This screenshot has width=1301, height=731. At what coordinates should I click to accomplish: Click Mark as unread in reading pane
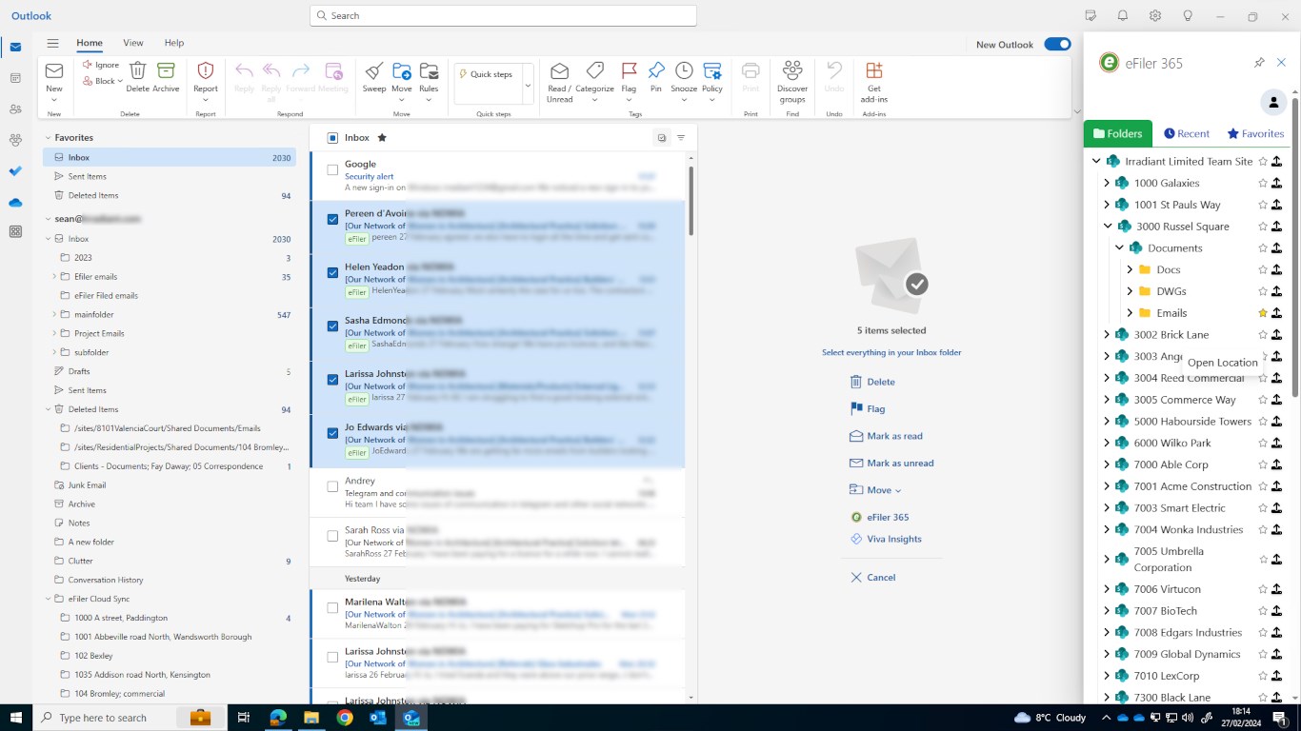[x=891, y=464]
